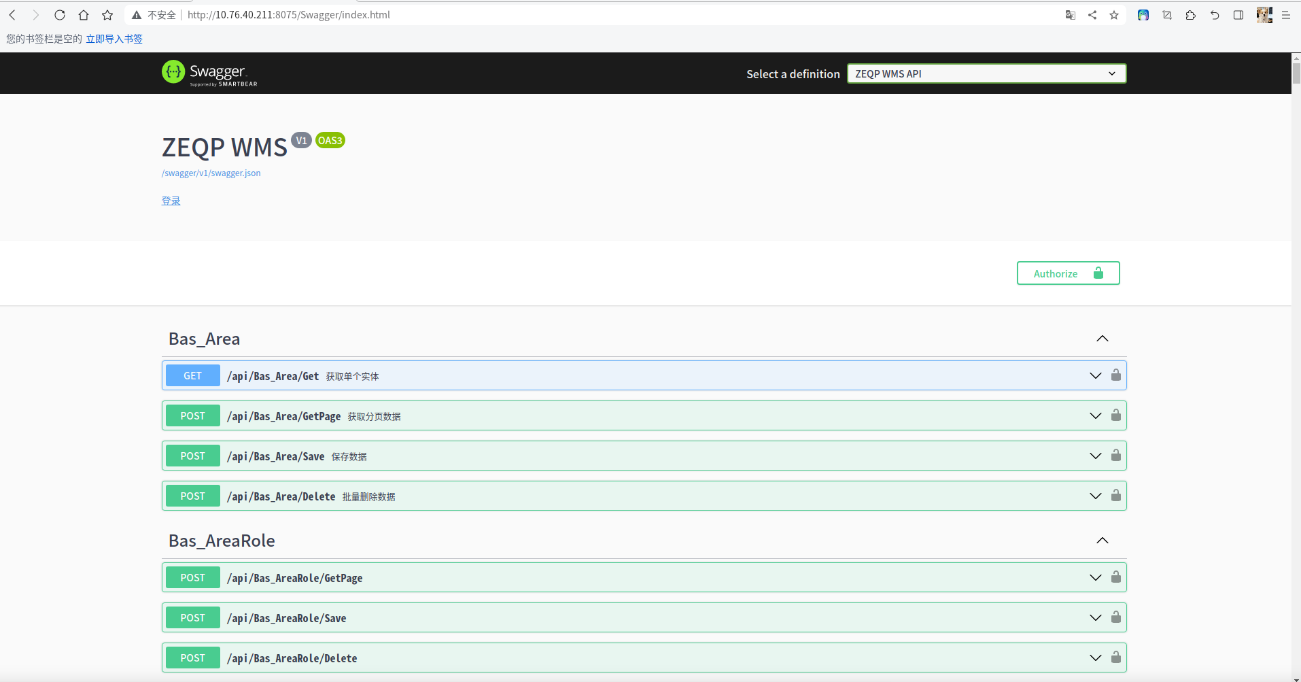Expand /api/Bas_AreaRole/Delete with its chevron
Image resolution: width=1301 pixels, height=682 pixels.
coord(1096,658)
